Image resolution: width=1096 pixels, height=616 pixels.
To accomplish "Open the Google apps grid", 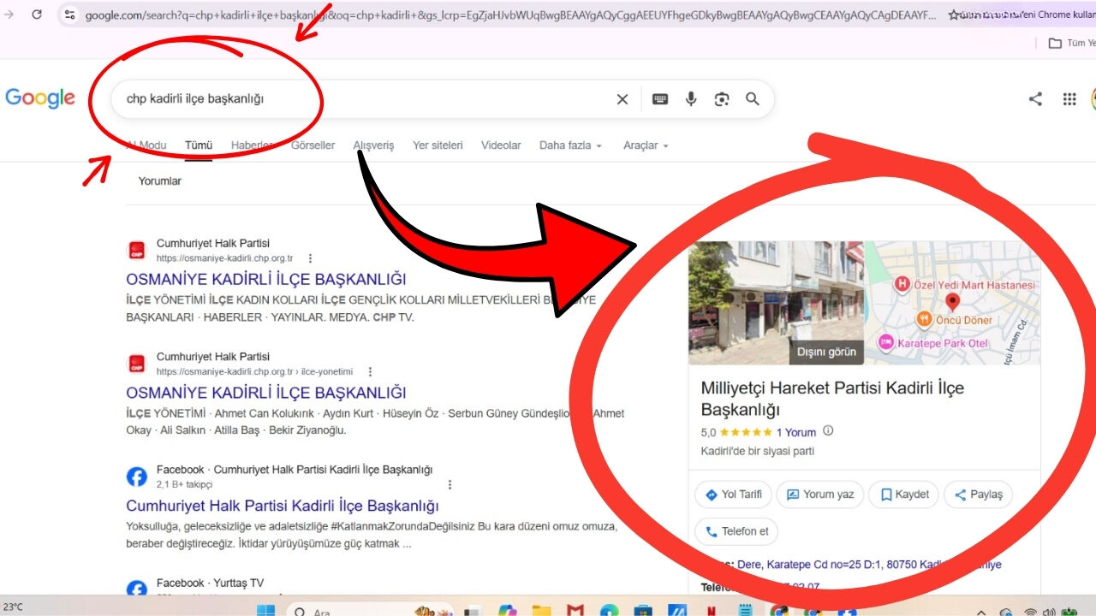I will click(x=1069, y=99).
